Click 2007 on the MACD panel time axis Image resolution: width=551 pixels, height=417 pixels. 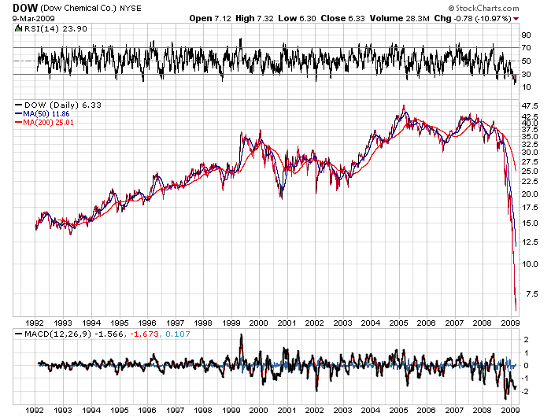[454, 410]
